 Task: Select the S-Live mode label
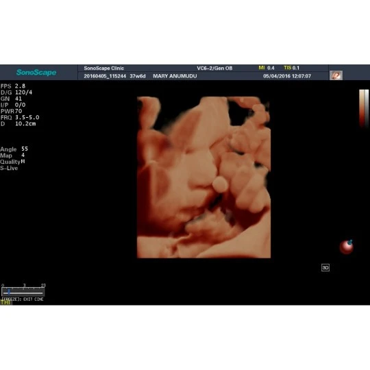(9, 168)
